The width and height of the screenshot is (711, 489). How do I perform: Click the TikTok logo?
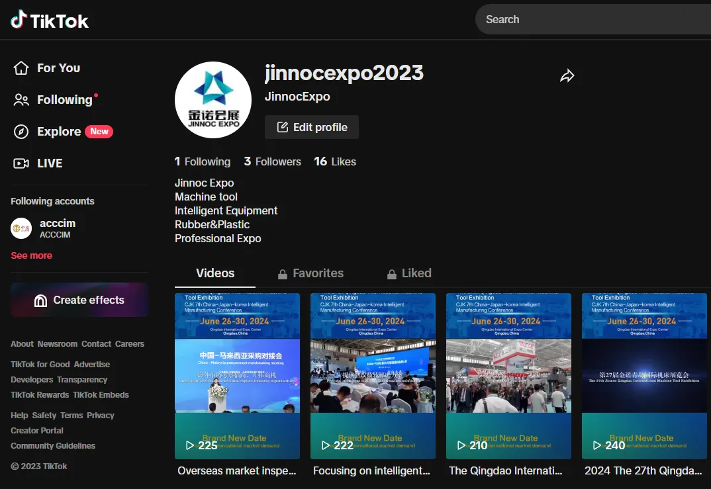click(x=50, y=20)
